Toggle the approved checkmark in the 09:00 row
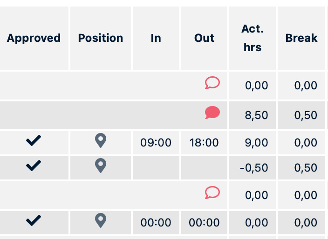This screenshot has height=239, width=328. (34, 140)
